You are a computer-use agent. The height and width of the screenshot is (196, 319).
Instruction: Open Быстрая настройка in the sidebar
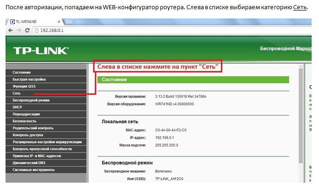pos(29,79)
